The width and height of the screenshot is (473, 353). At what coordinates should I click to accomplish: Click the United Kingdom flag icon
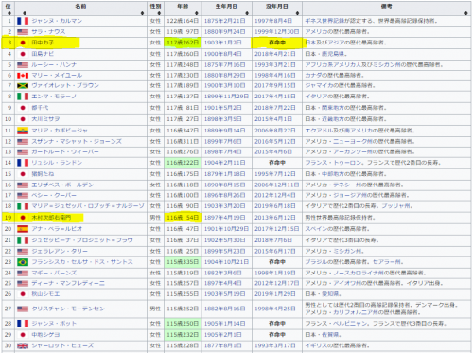click(x=23, y=345)
